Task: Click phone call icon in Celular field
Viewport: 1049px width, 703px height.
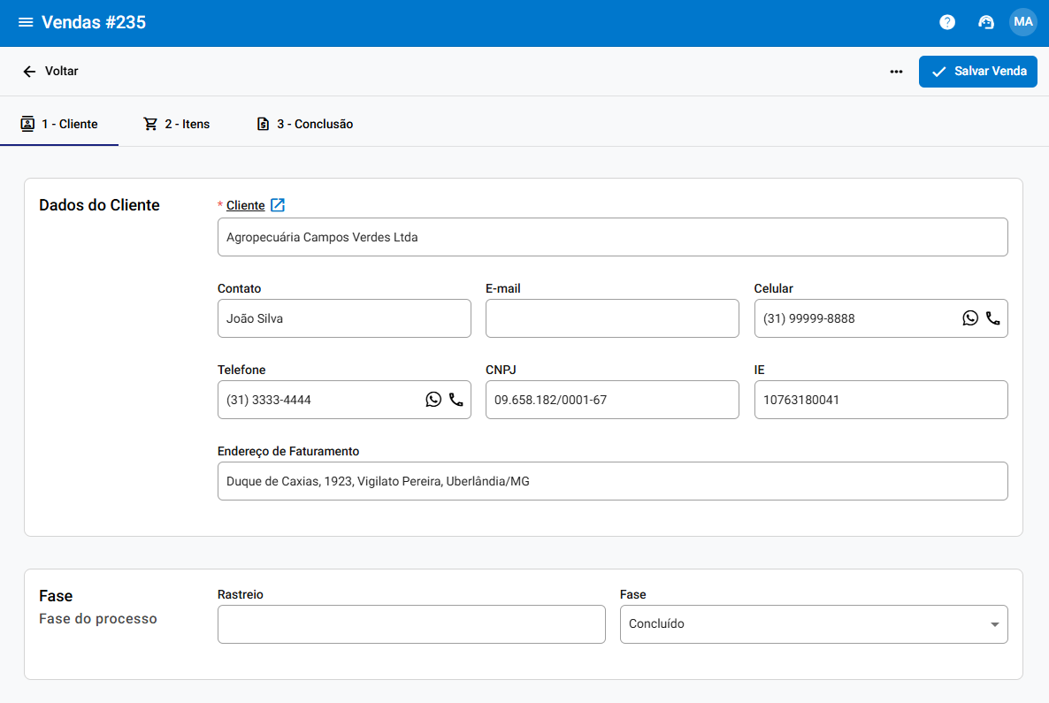Action: point(993,318)
